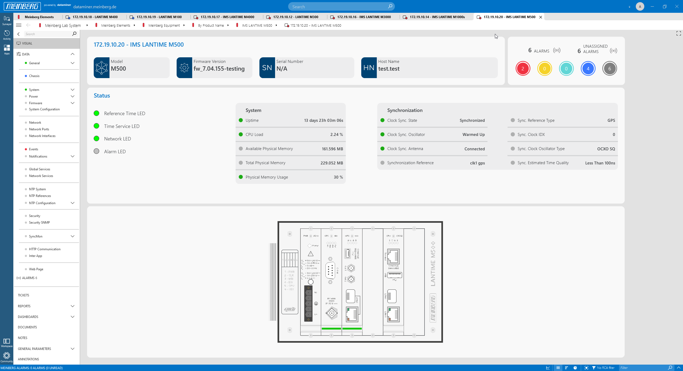
Task: Select the VISUAL page
Action: 47,43
